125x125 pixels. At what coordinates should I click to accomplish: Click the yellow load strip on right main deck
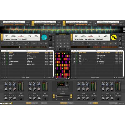click(72, 37)
